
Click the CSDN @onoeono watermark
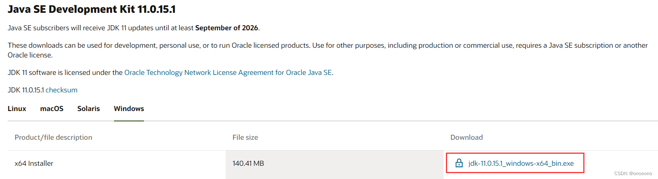click(633, 174)
